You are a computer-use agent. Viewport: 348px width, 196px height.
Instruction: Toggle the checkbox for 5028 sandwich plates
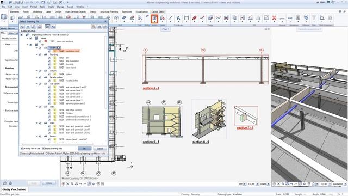coord(49,103)
